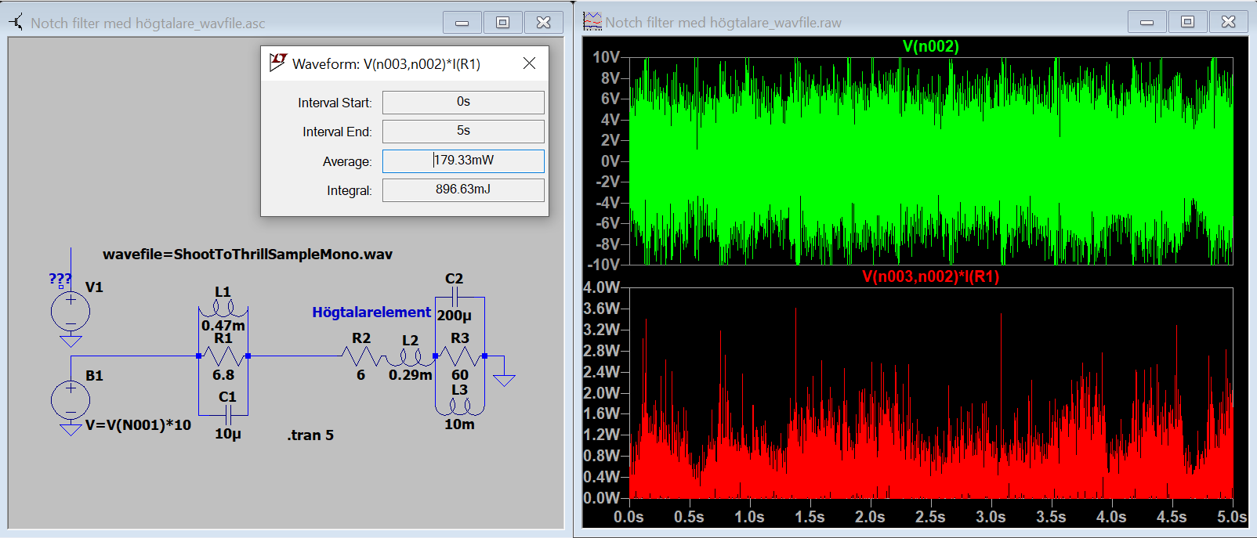This screenshot has width=1257, height=538.
Task: Click the Waveform dialog title icon
Action: 277,63
